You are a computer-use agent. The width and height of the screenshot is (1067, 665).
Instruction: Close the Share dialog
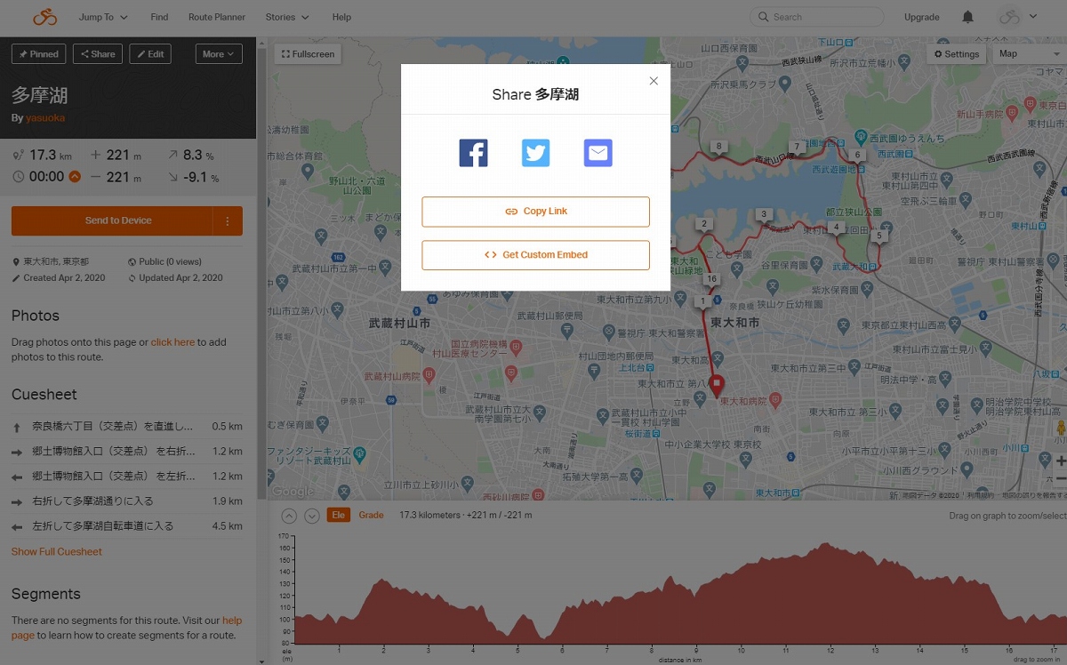654,81
